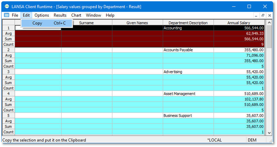Select row header 1

(8, 28)
